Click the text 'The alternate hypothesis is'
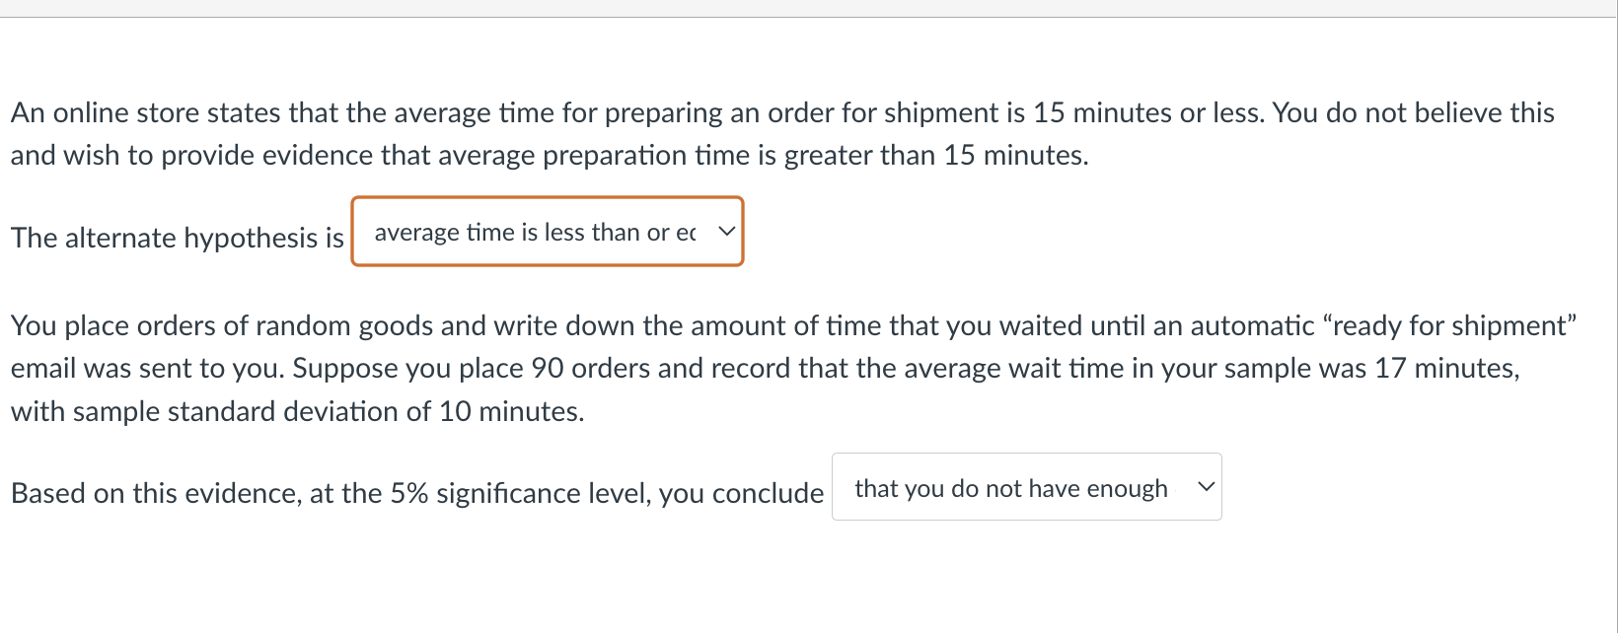Image resolution: width=1620 pixels, height=633 pixels. (x=176, y=237)
